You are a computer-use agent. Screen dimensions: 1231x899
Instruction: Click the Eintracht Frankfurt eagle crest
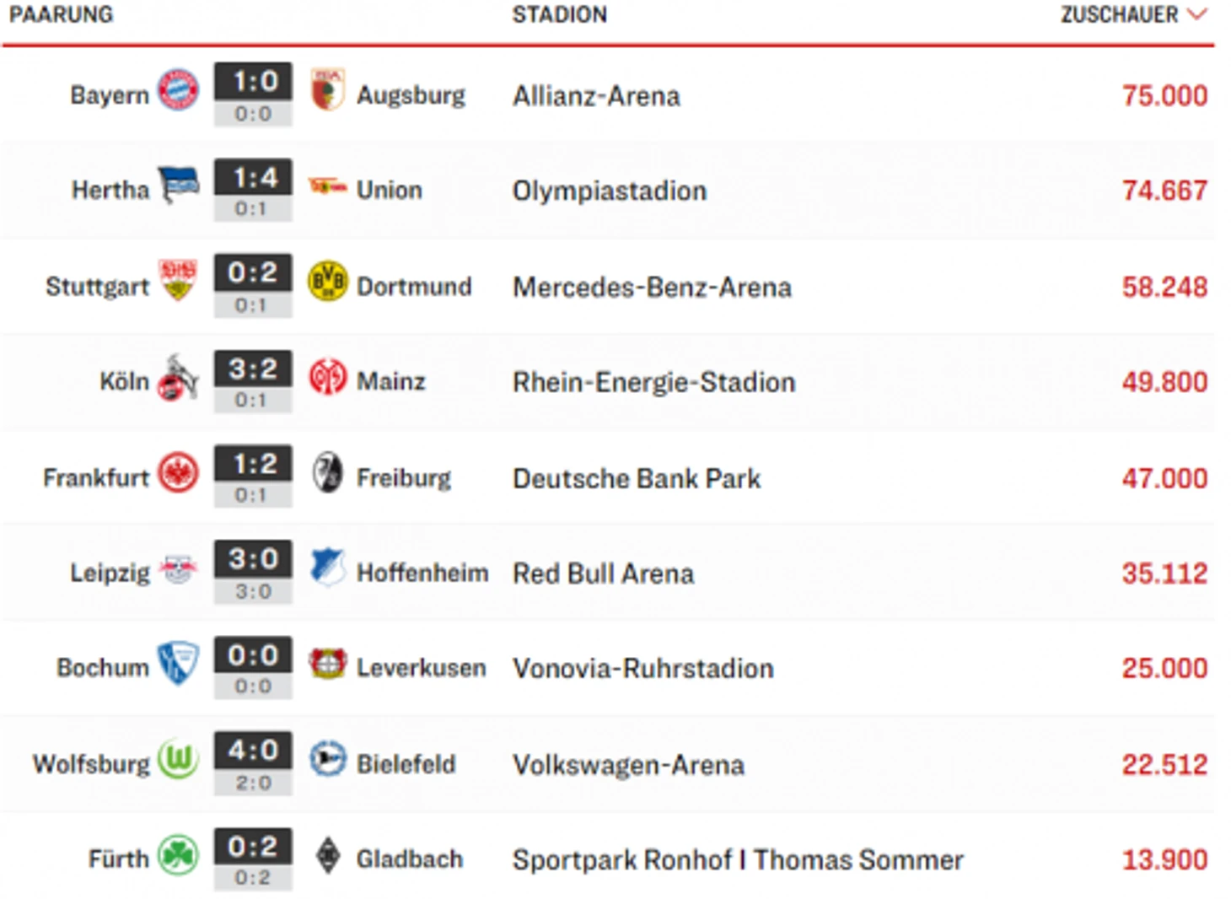pyautogui.click(x=178, y=473)
